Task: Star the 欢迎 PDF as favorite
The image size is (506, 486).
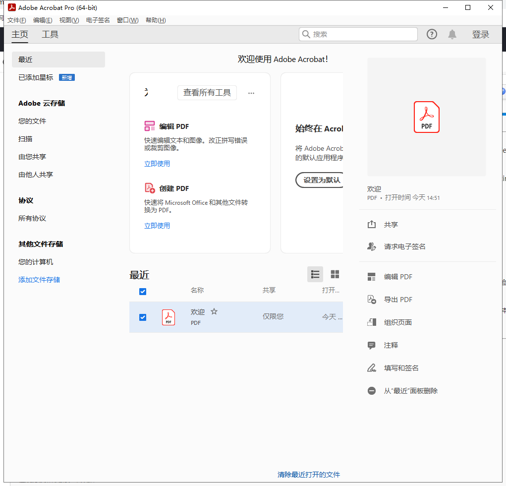Action: click(214, 311)
